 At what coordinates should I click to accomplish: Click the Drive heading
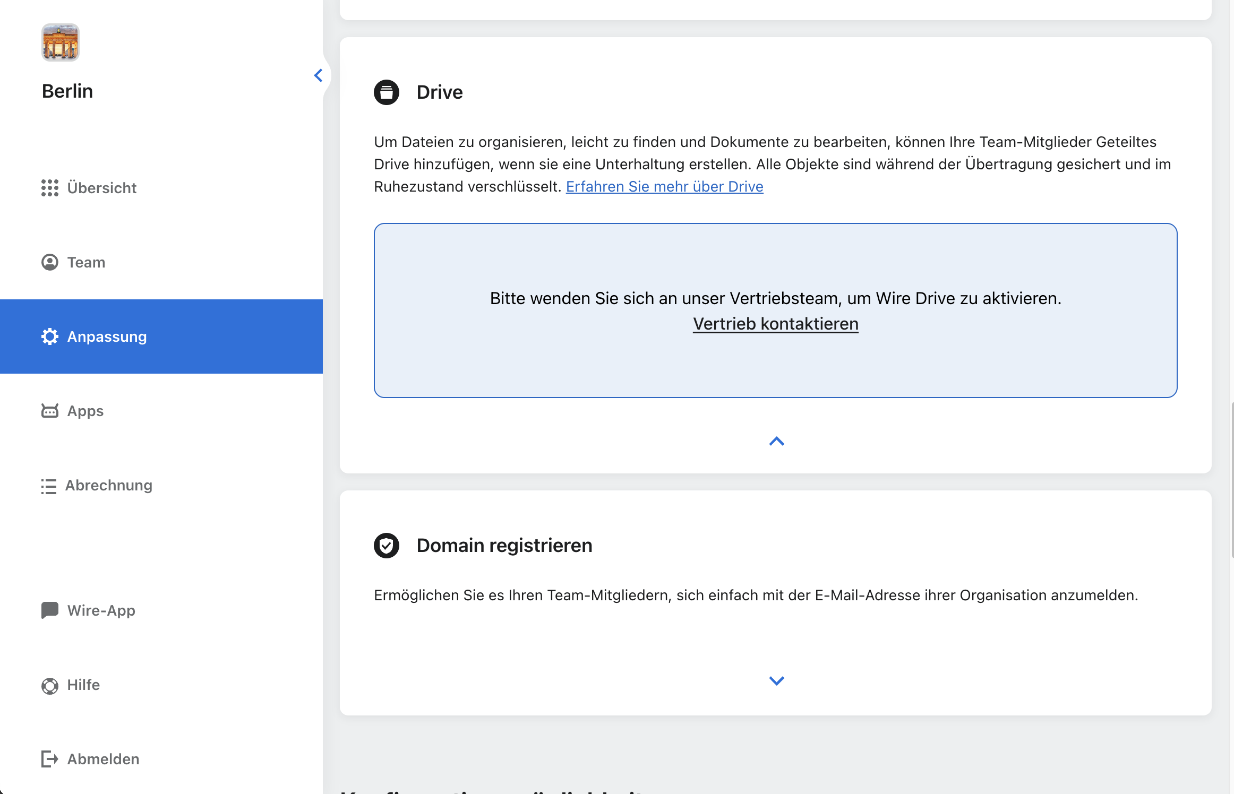click(x=440, y=92)
